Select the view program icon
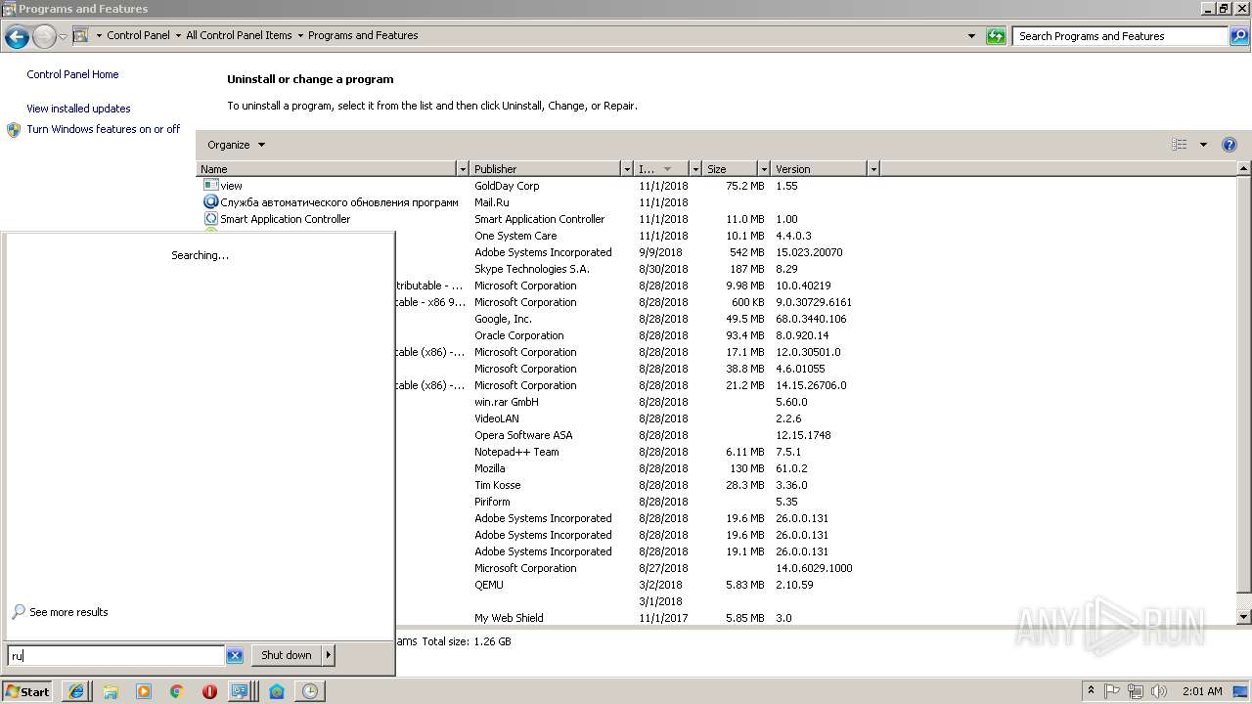The image size is (1252, 704). coord(210,185)
